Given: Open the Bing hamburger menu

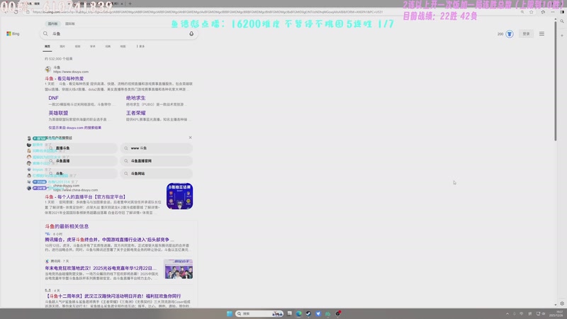Looking at the screenshot, I should [x=541, y=33].
